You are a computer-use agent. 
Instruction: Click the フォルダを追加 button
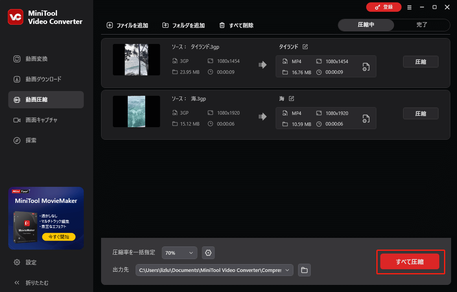point(184,25)
